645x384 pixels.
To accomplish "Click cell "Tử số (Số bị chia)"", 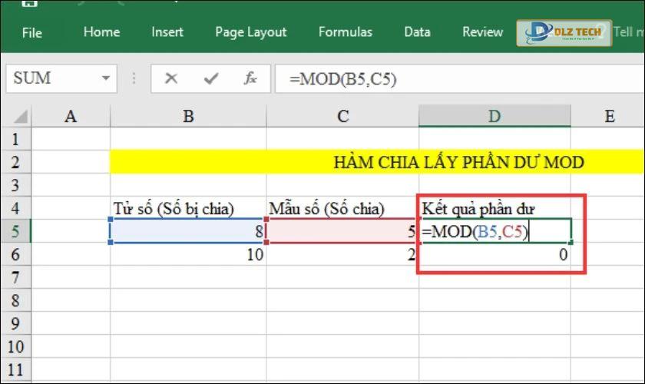I will pos(188,208).
